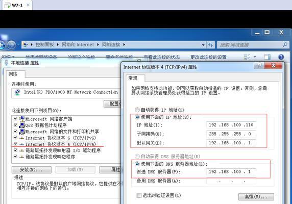The height and width of the screenshot is (204, 292).
Task: Click 查看此连接的状态 toolbar command
Action: click(x=161, y=57)
